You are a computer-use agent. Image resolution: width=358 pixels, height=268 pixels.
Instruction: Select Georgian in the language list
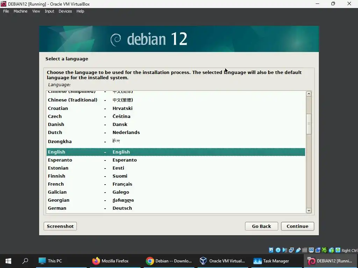point(176,200)
